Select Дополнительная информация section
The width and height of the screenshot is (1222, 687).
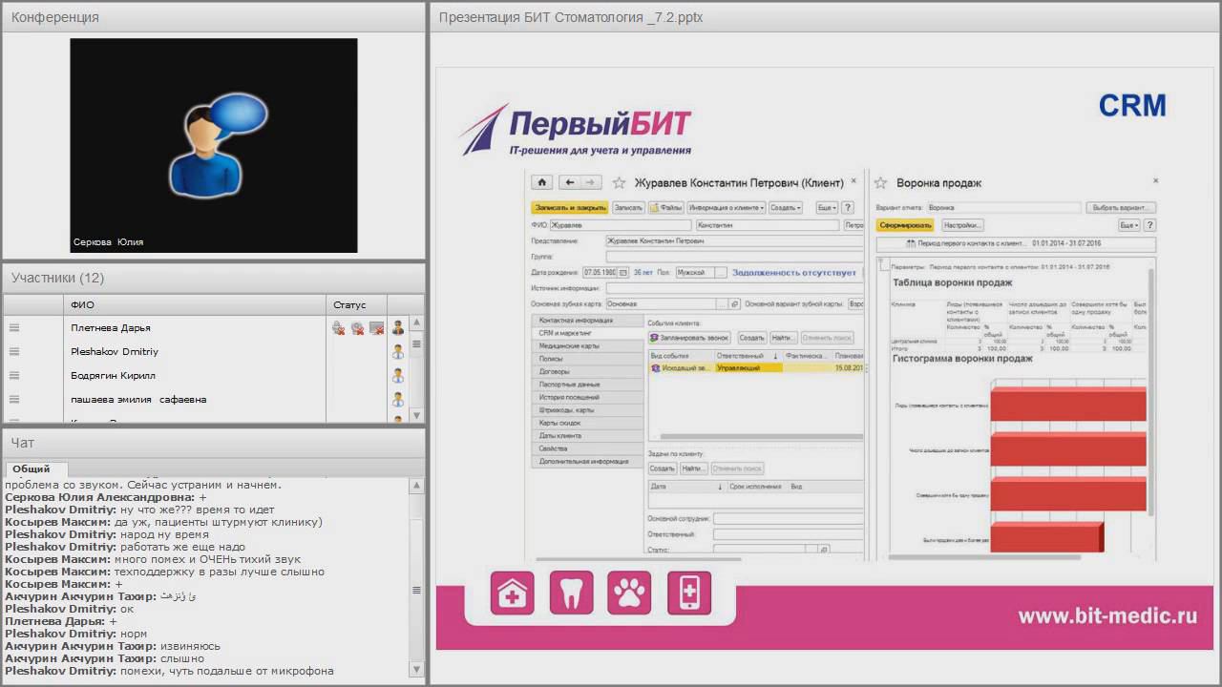tap(587, 461)
